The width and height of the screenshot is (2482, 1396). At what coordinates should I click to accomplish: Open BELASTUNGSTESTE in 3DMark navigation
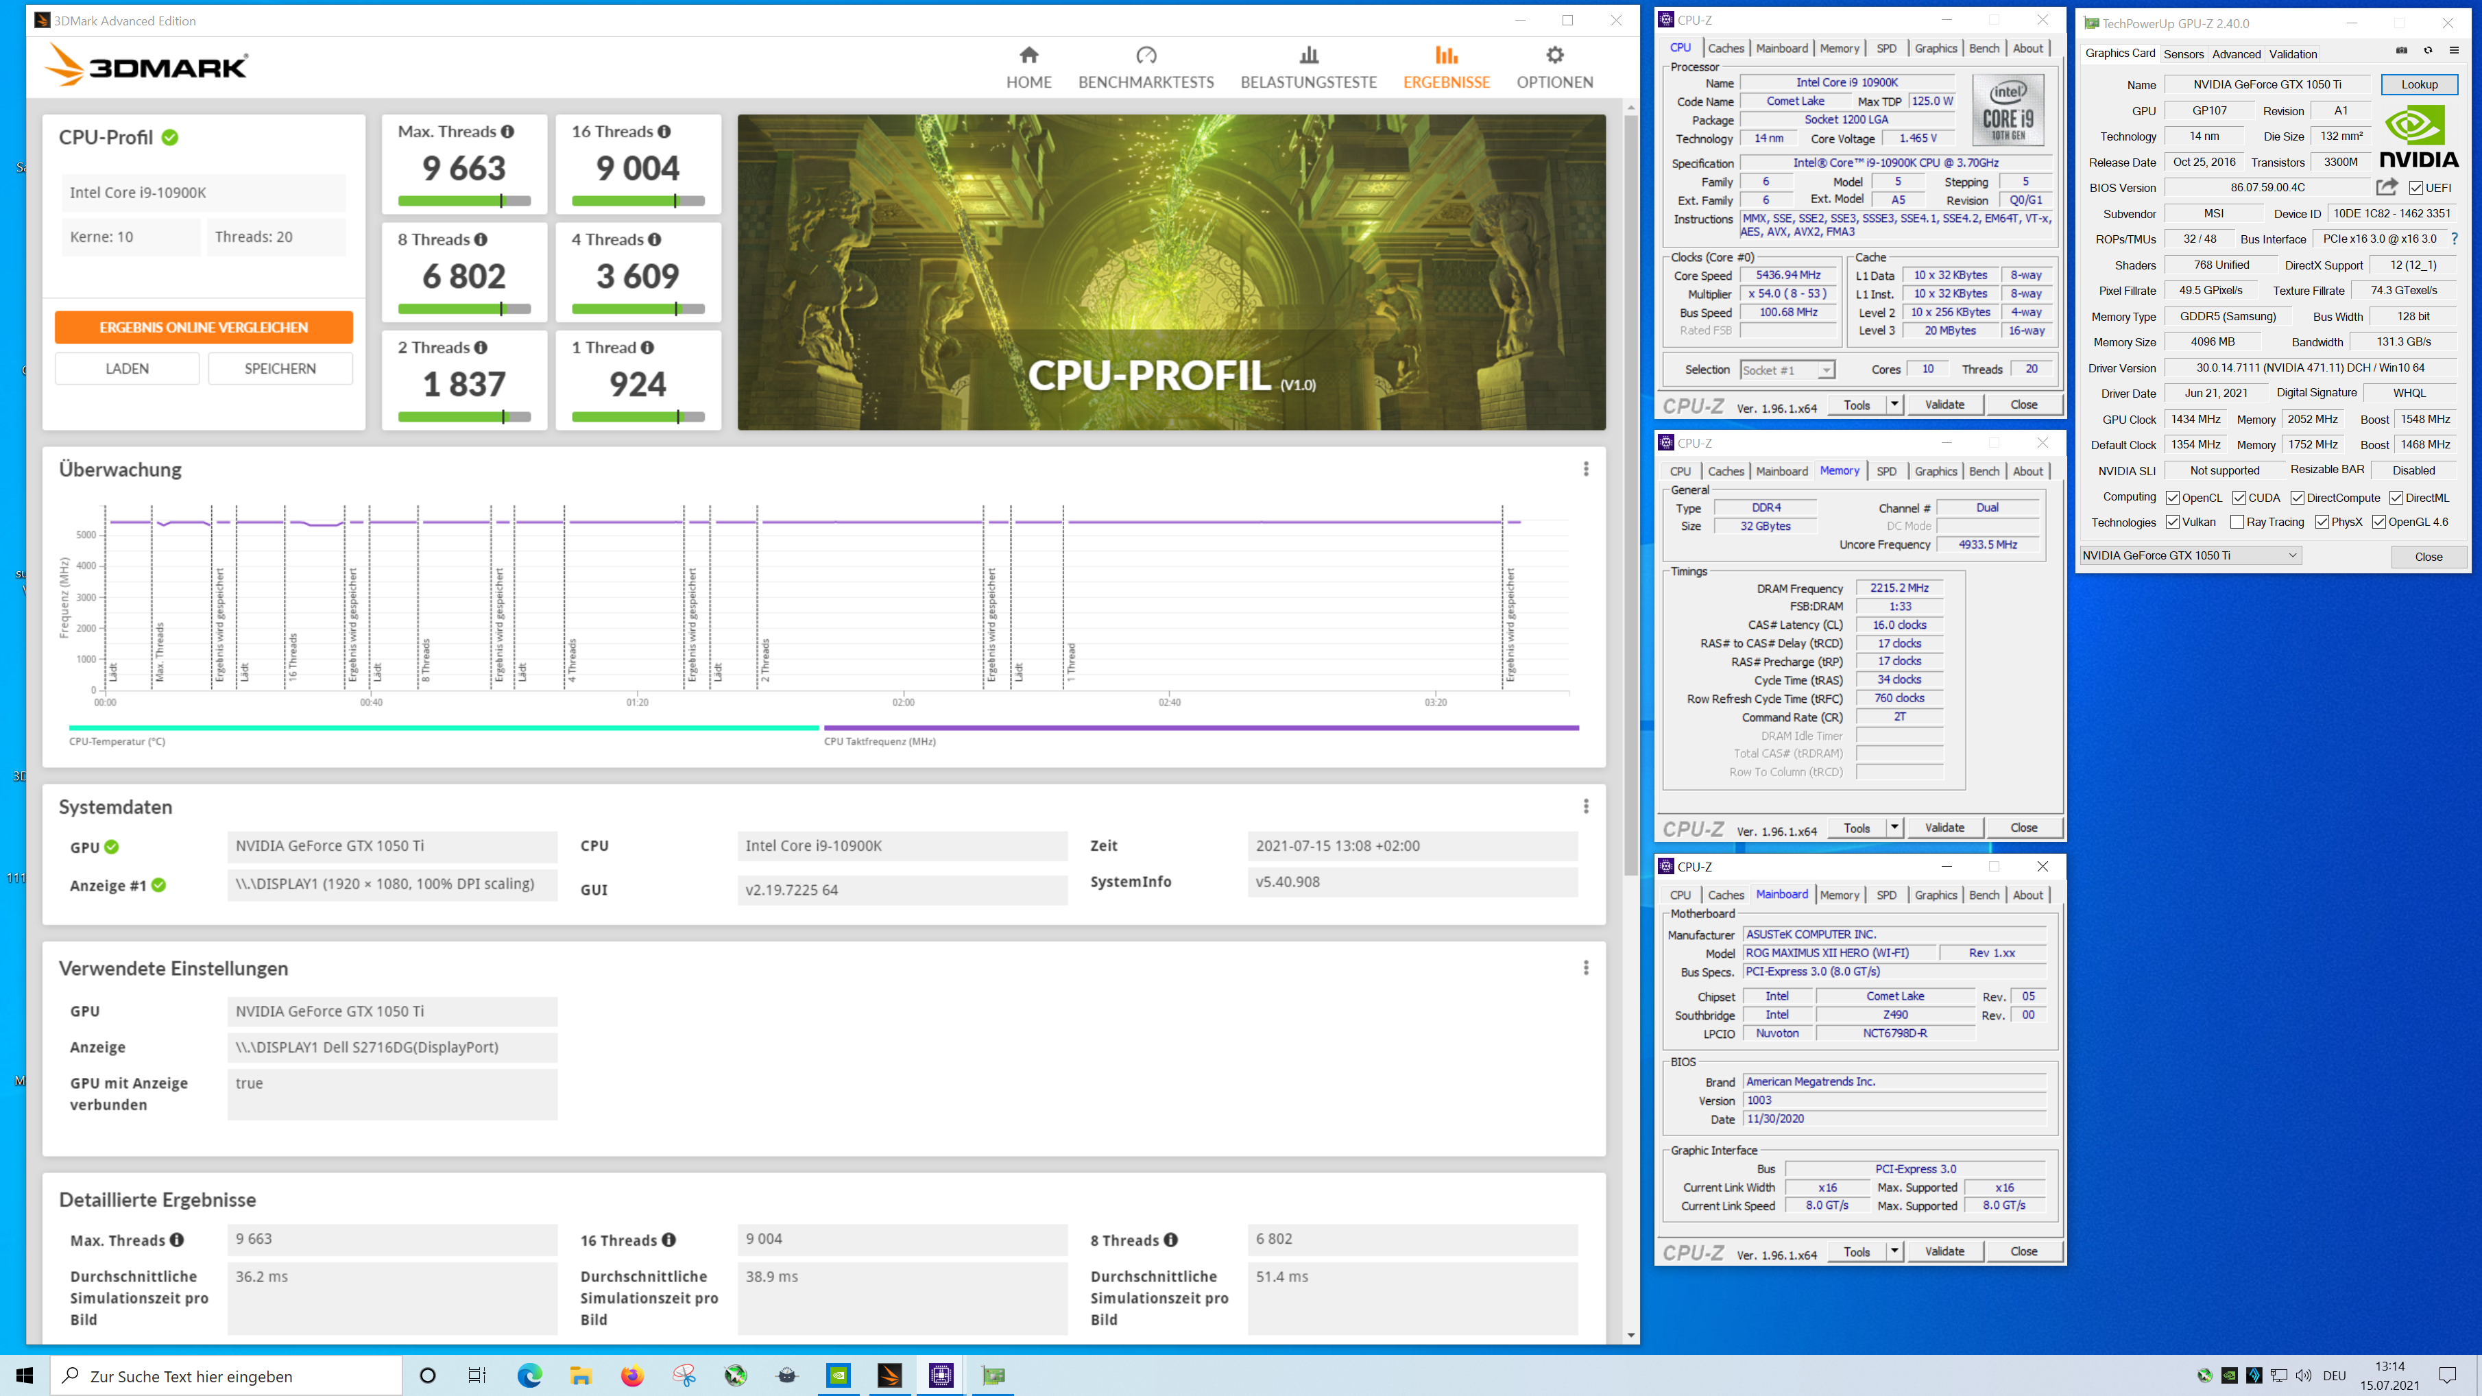1308,67
